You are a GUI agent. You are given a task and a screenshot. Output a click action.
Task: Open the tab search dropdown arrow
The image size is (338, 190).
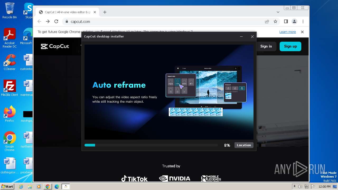pyautogui.click(x=278, y=12)
